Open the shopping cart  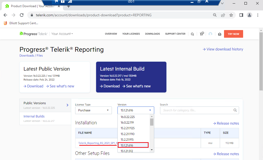click(x=202, y=34)
